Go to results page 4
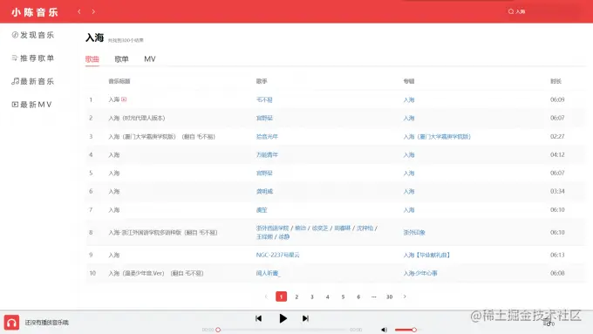The width and height of the screenshot is (593, 334). pos(328,297)
